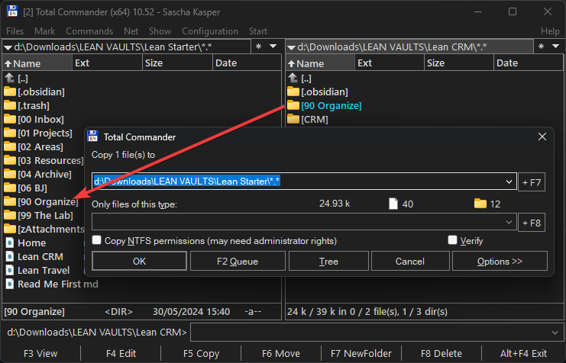566x363 pixels.
Task: Open the Files menu
Action: [x=15, y=31]
